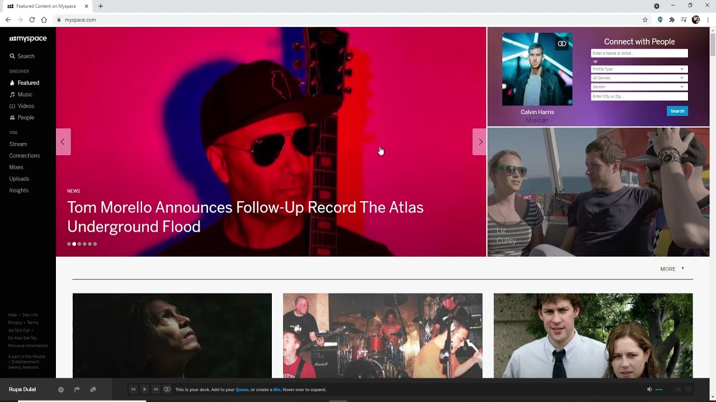716x402 pixels.
Task: Open Gender dropdown
Action: 639,87
